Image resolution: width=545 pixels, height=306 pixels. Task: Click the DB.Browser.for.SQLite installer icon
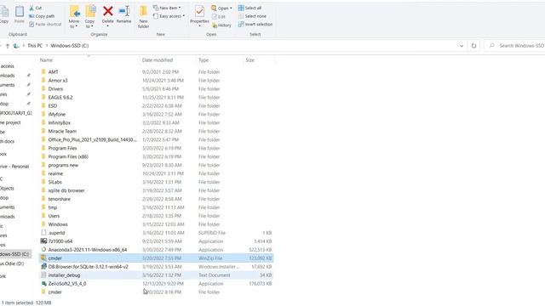pos(43,266)
